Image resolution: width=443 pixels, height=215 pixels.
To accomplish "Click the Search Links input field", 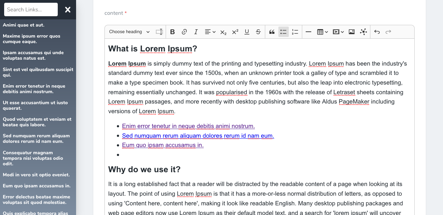I will 31,10.
